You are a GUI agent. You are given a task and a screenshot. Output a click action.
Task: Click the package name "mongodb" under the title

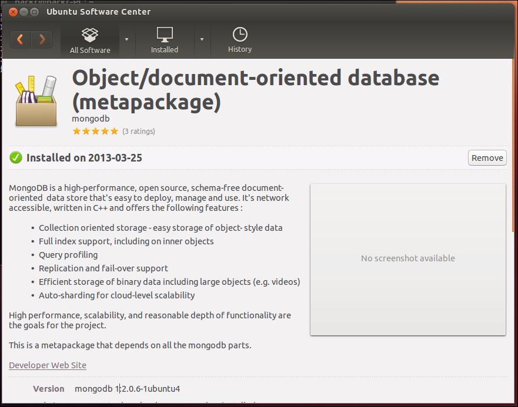click(91, 119)
